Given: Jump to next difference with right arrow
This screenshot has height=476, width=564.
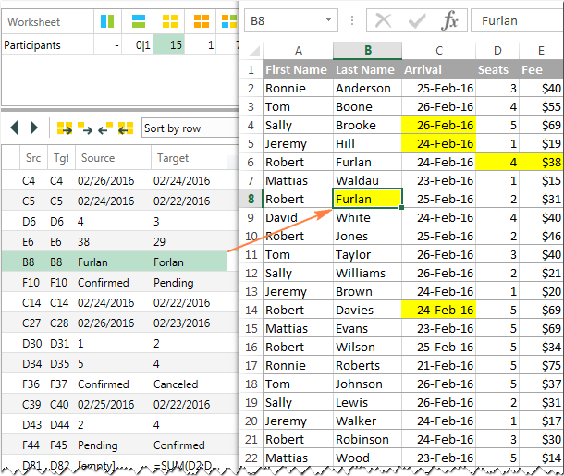Looking at the screenshot, I should pyautogui.click(x=34, y=128).
